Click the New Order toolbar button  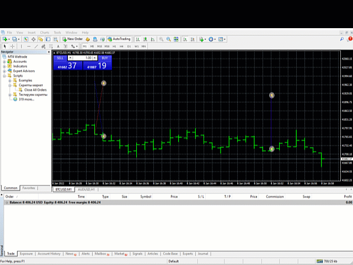point(72,39)
